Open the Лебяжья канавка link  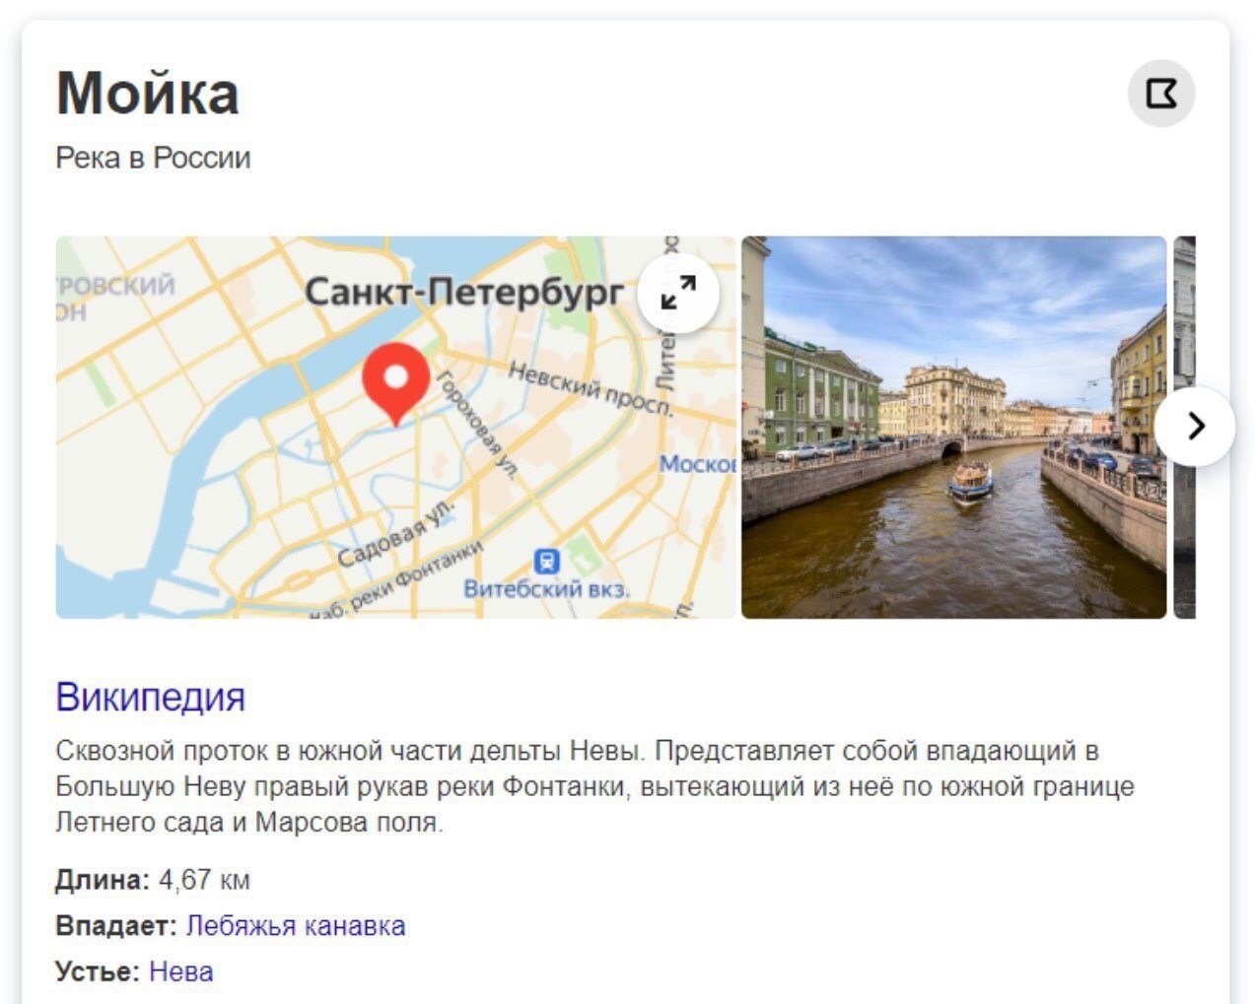pos(296,926)
